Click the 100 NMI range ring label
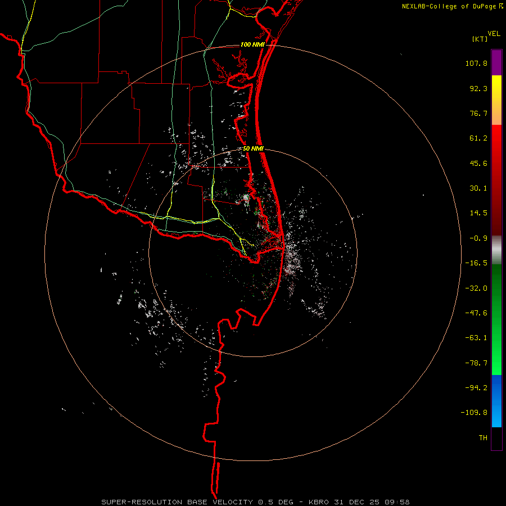Viewport: 506px width, 506px height. pyautogui.click(x=252, y=44)
